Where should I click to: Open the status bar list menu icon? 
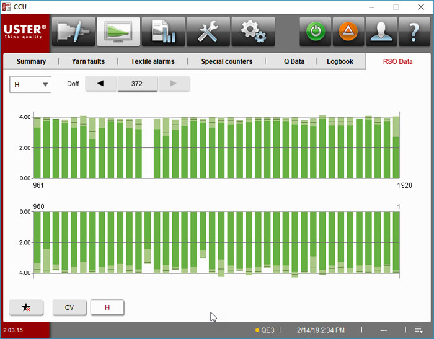pos(418,330)
